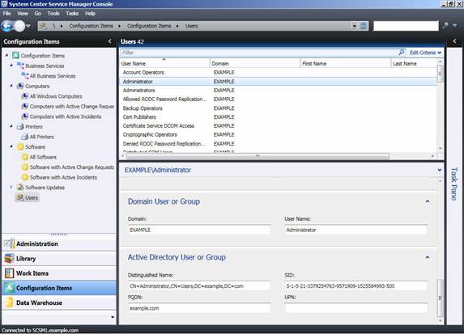Viewport: 464px width, 334px height.
Task: Select the Account Operators row
Action: [x=279, y=73]
